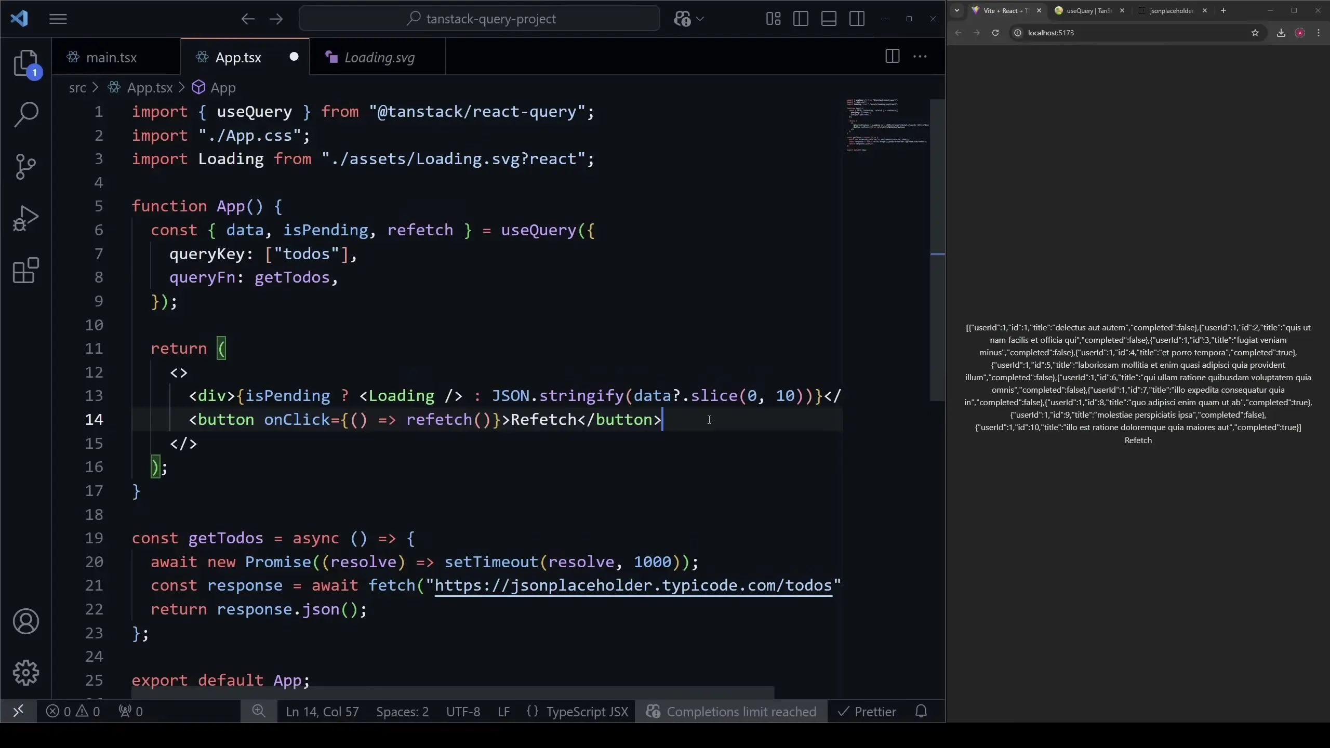The width and height of the screenshot is (1330, 748).
Task: Open the Run and Debug view
Action: tap(26, 218)
